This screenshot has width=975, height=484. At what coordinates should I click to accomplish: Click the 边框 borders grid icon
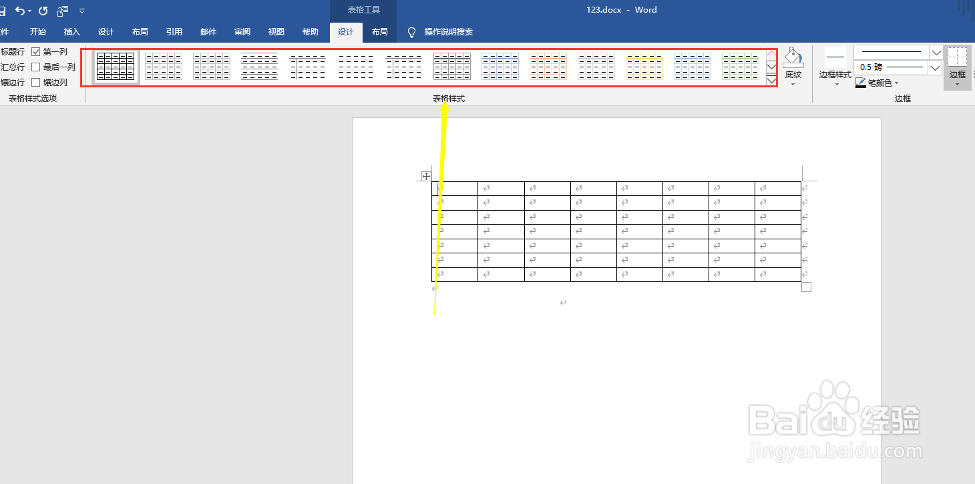pyautogui.click(x=958, y=57)
